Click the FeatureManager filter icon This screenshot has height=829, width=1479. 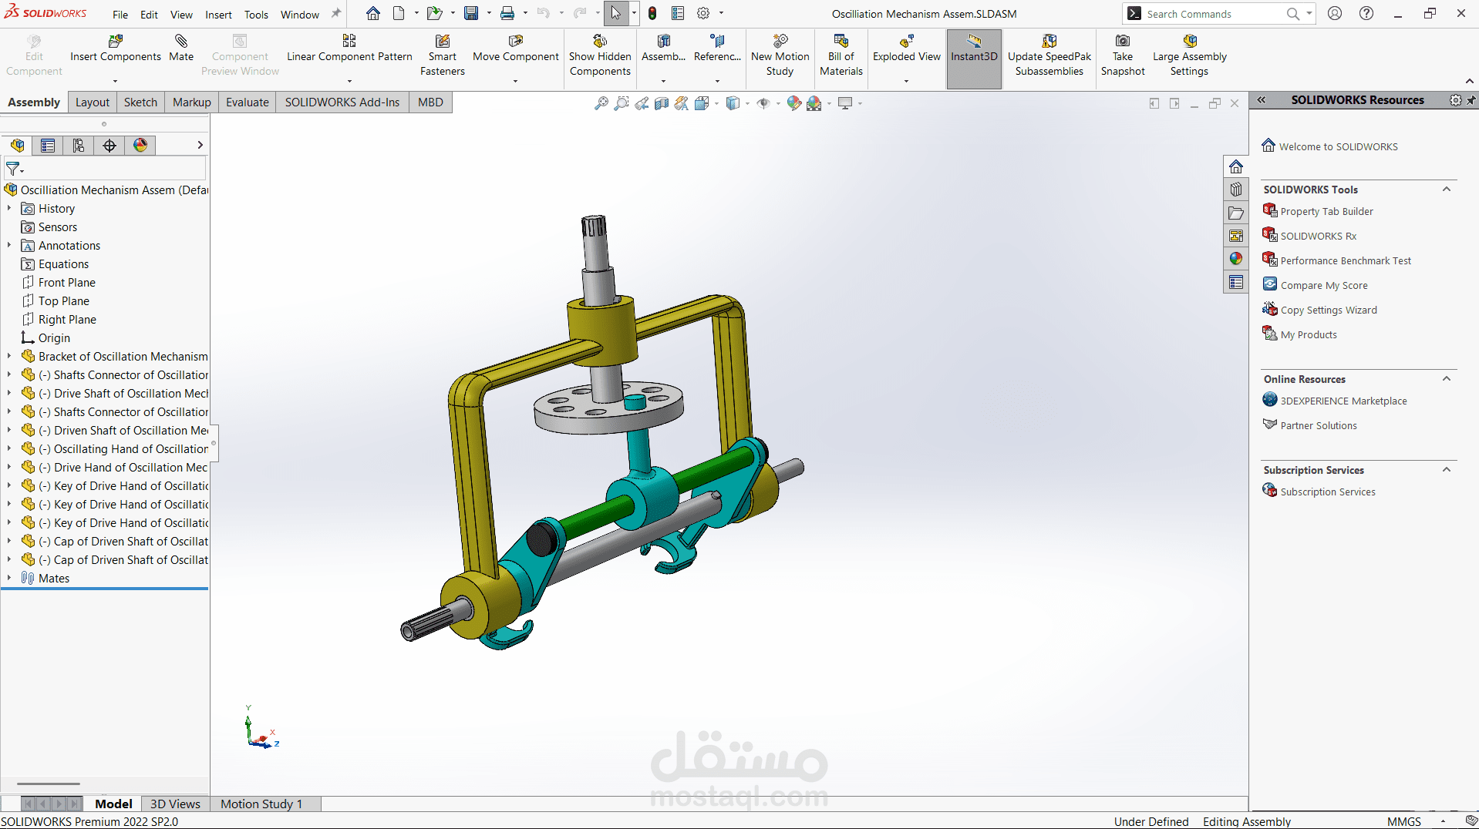13,168
